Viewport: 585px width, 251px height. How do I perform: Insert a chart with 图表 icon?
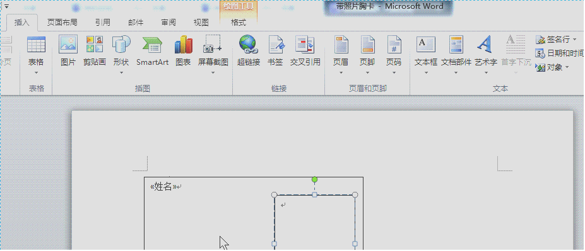[183, 45]
